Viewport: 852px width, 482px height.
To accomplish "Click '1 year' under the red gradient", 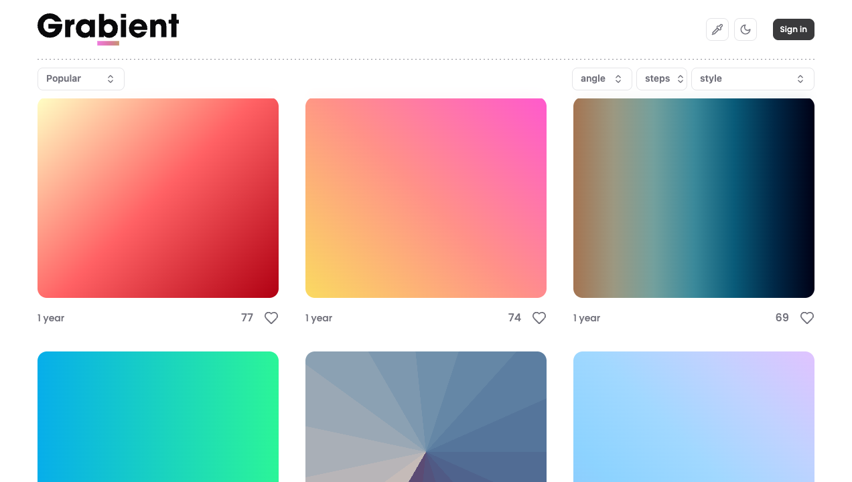I will click(51, 318).
